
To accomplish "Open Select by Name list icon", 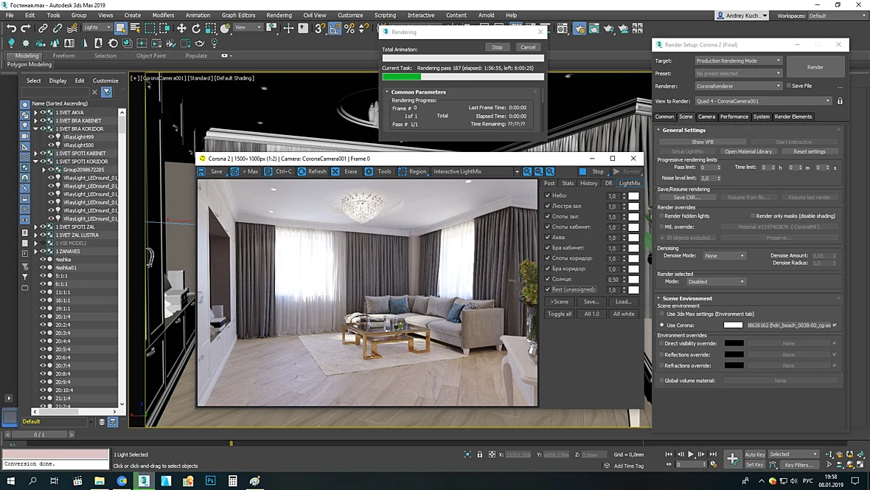I will click(135, 28).
